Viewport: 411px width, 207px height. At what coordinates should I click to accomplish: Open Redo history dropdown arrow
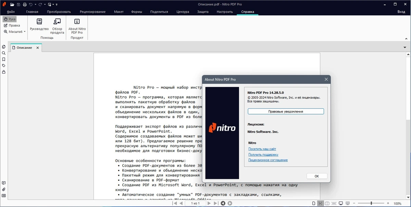tap(45, 4)
